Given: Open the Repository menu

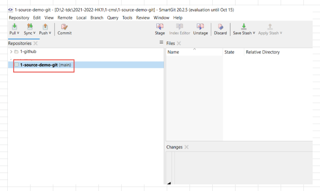Looking at the screenshot, I should tap(19, 18).
